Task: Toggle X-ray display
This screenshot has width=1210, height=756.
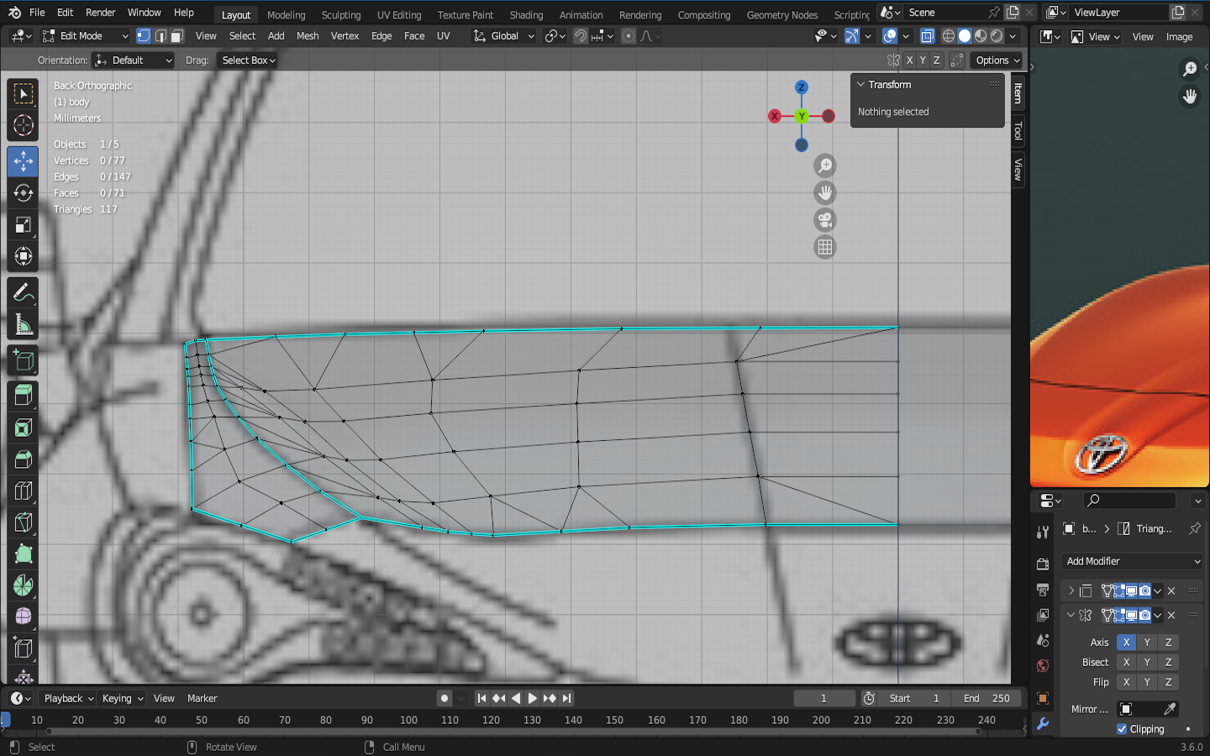Action: pyautogui.click(x=928, y=36)
